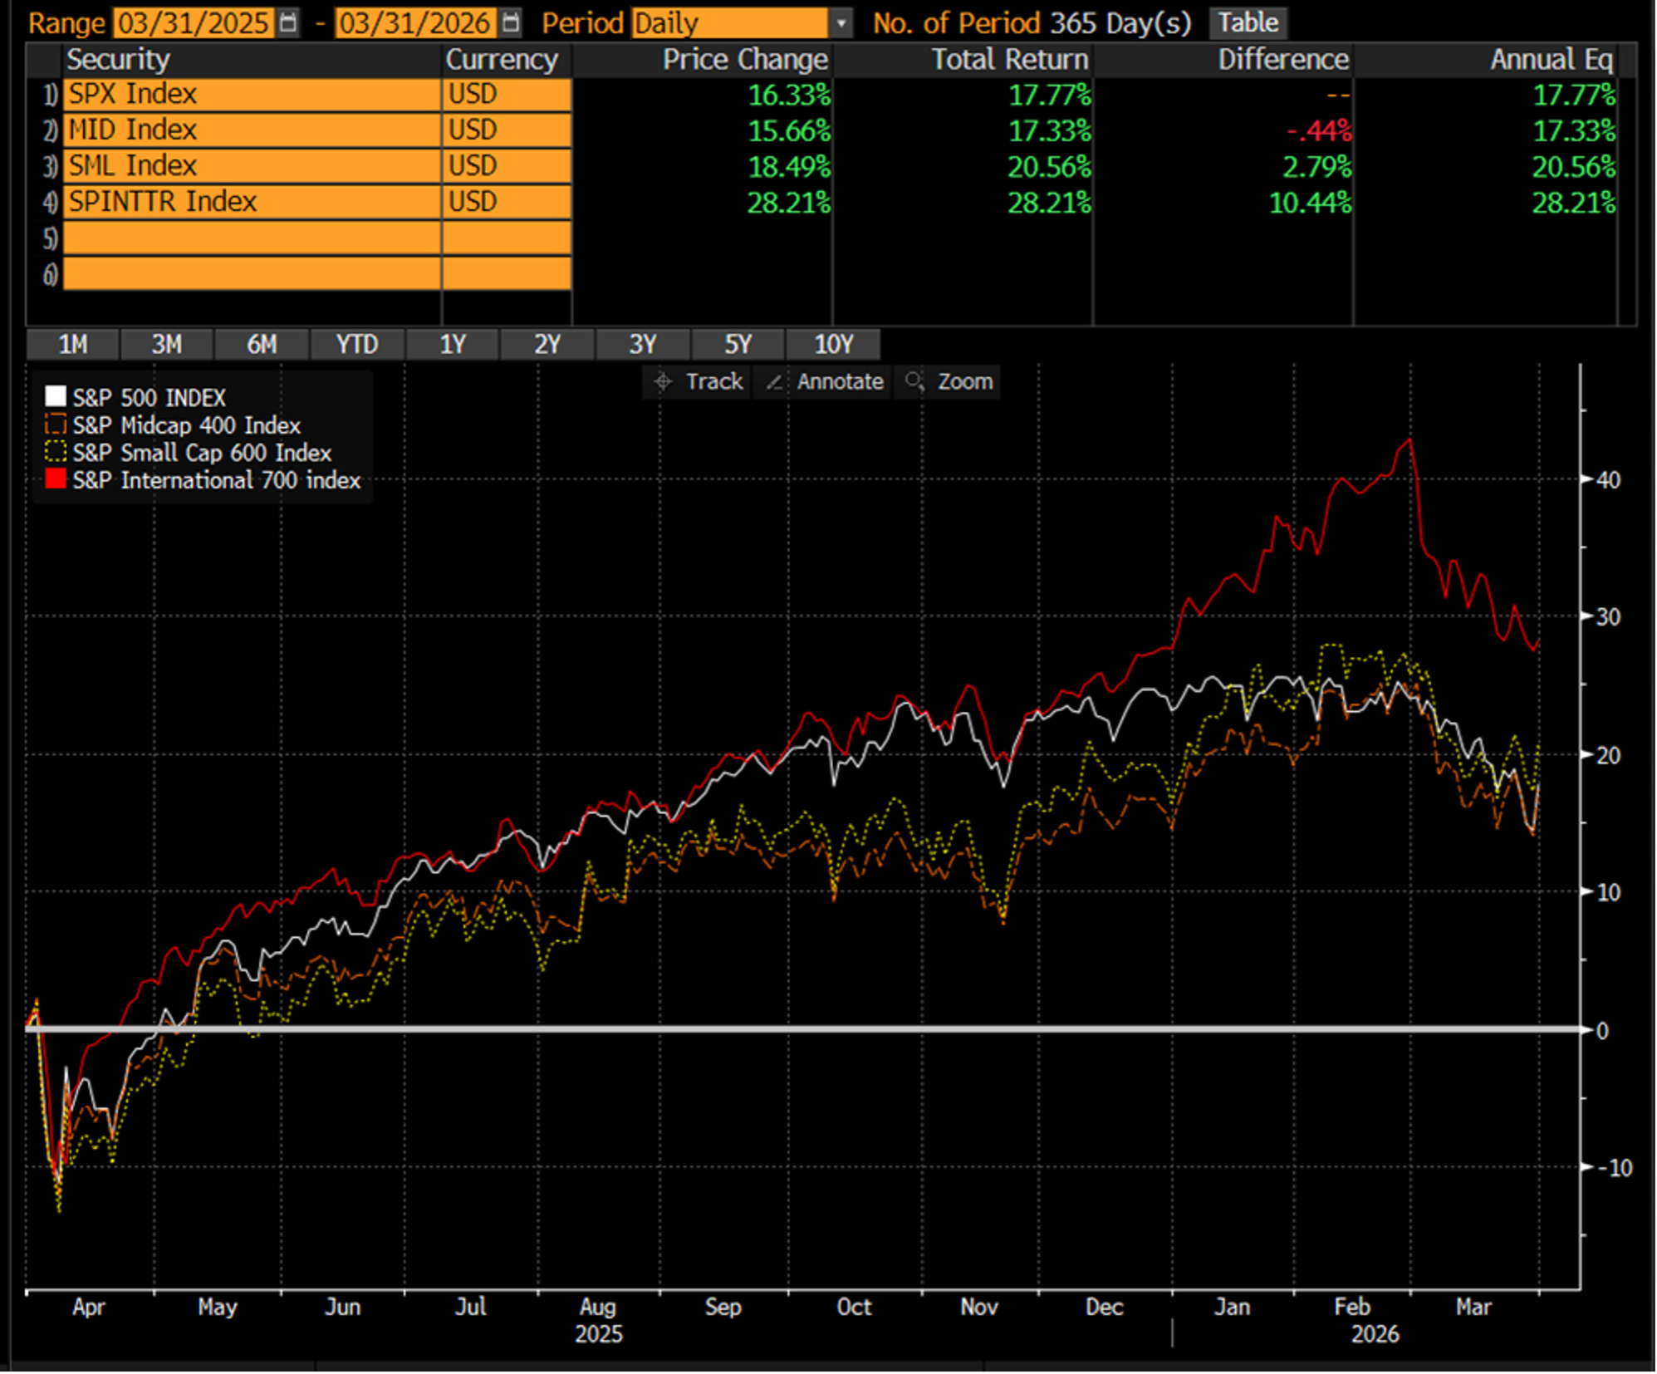Screen dimensions: 1657x1374
Task: Open the Daily period combo box
Action: pos(728,23)
